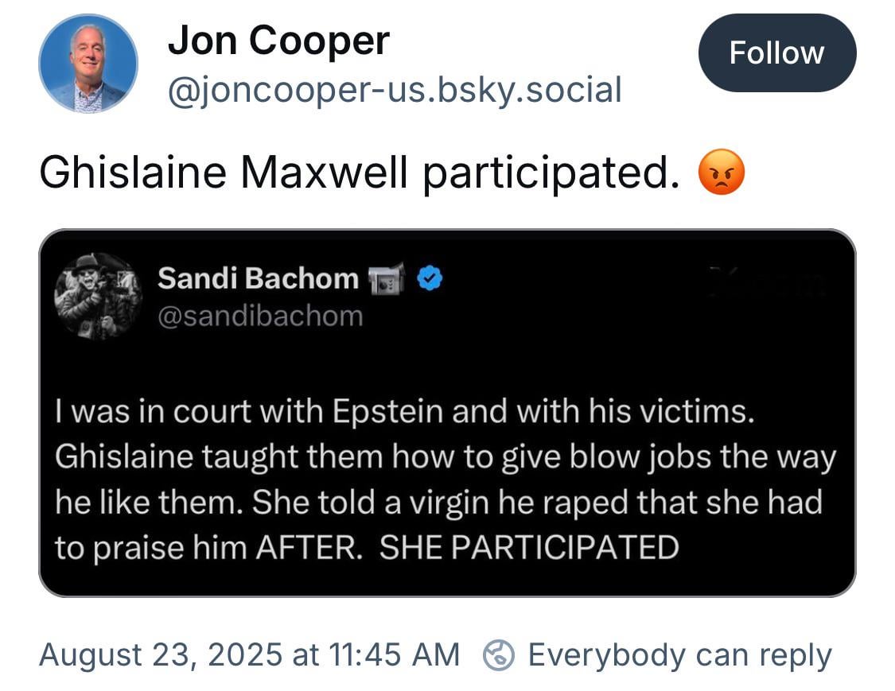Open the August 23, 2025 timestamp
The height and width of the screenshot is (691, 895).
coord(250,654)
